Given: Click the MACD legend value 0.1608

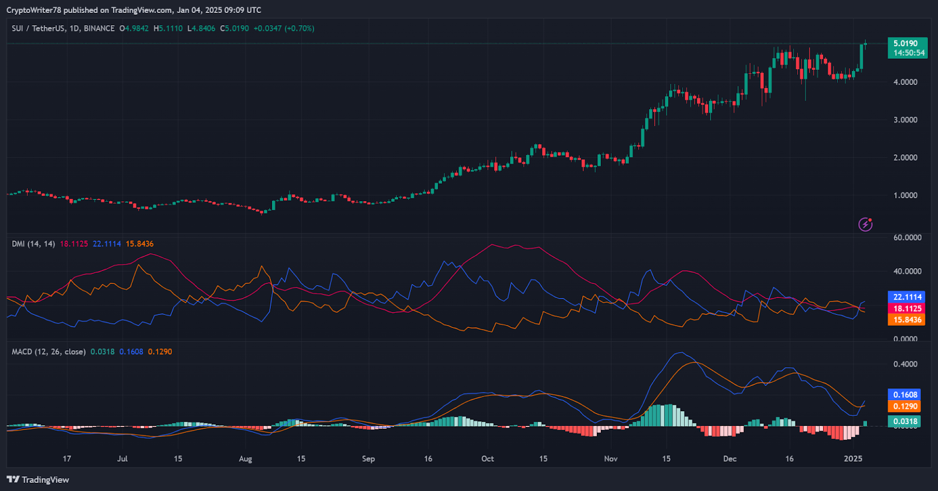Looking at the screenshot, I should click(131, 352).
